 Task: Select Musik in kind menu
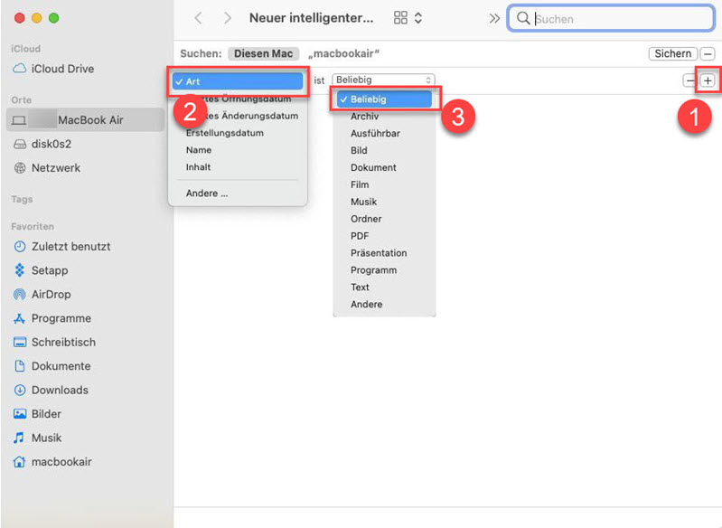click(x=364, y=202)
